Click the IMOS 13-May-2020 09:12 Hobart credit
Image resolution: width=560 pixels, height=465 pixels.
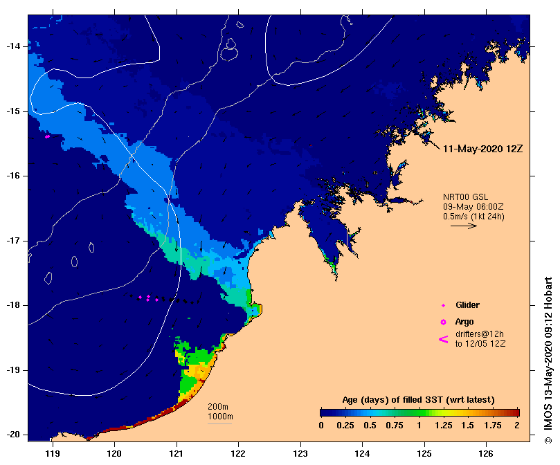click(x=548, y=360)
